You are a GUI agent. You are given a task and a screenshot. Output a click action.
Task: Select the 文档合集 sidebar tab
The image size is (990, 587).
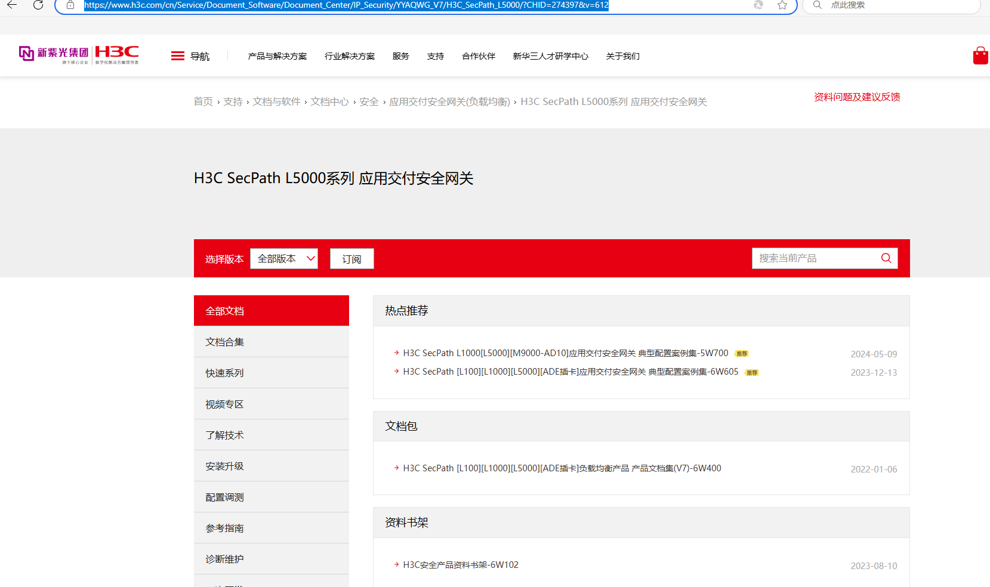pyautogui.click(x=272, y=342)
